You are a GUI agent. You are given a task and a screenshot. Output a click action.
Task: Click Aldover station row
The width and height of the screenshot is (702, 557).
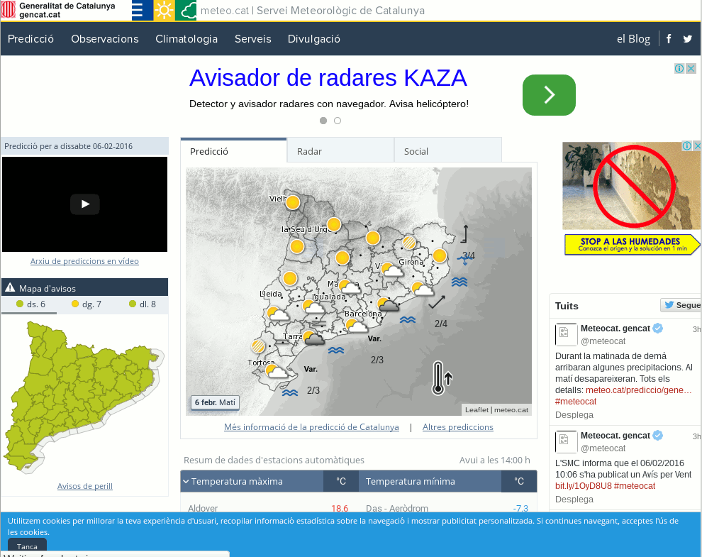(x=269, y=508)
